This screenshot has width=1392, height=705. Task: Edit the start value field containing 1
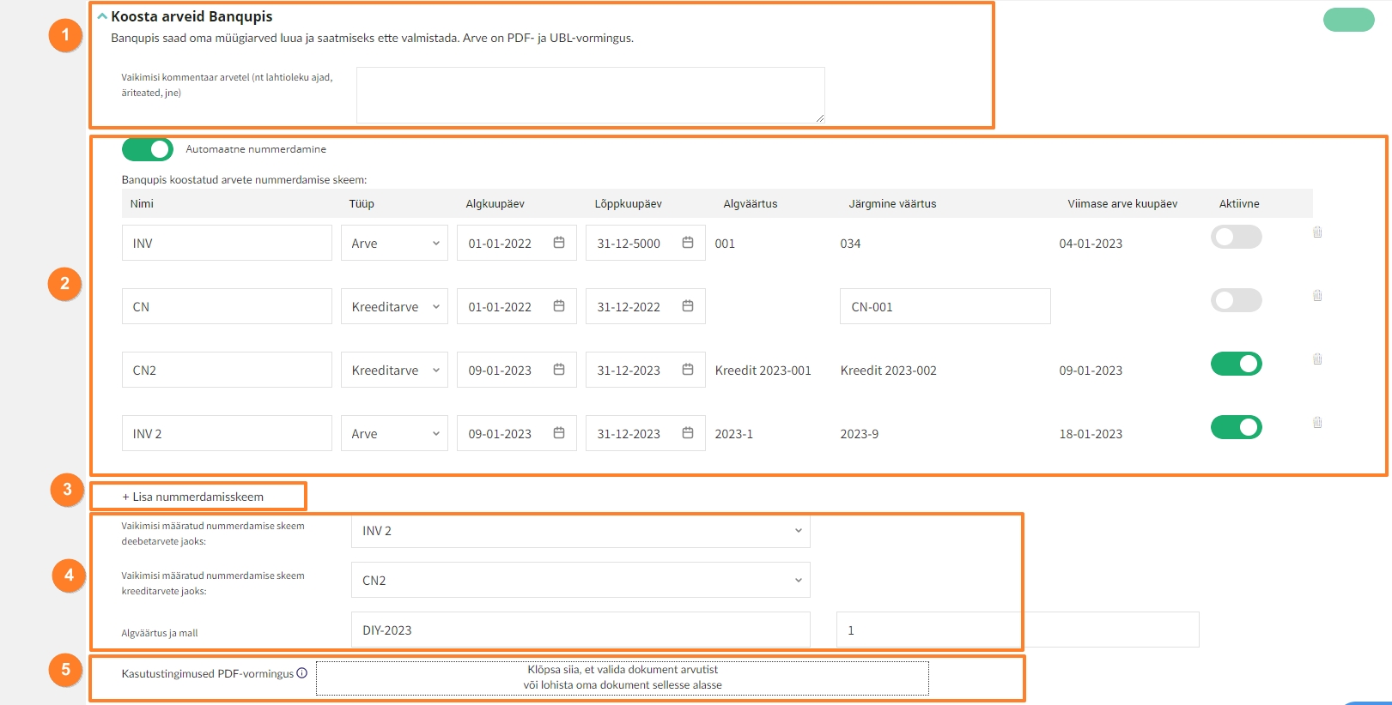point(1018,630)
